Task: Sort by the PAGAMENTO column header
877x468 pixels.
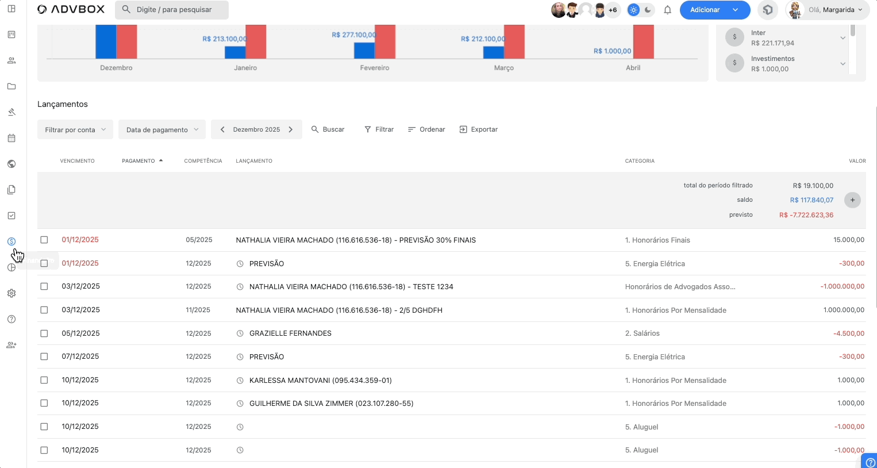Action: [x=139, y=161]
